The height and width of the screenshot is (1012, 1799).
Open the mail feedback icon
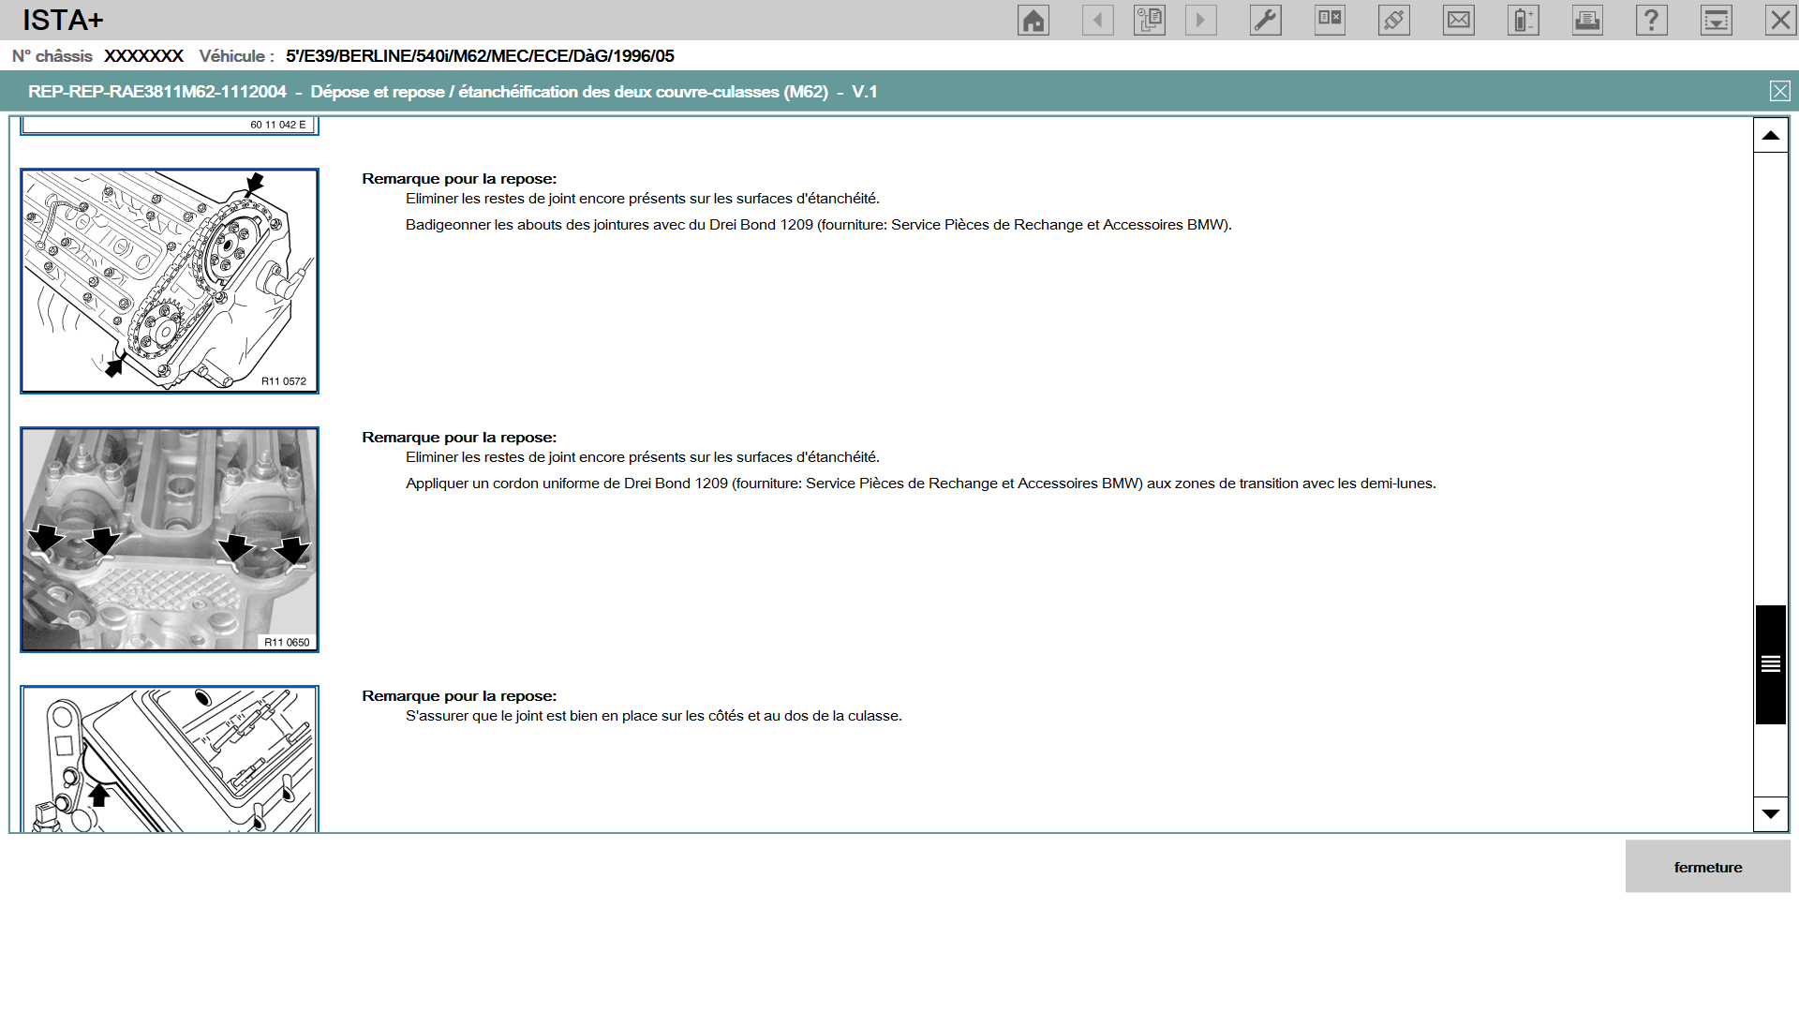point(1459,20)
